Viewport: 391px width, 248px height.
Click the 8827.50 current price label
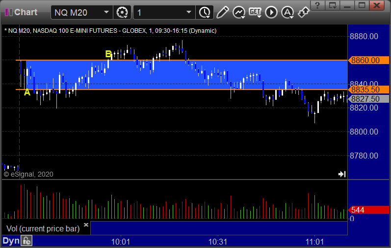tap(368, 99)
